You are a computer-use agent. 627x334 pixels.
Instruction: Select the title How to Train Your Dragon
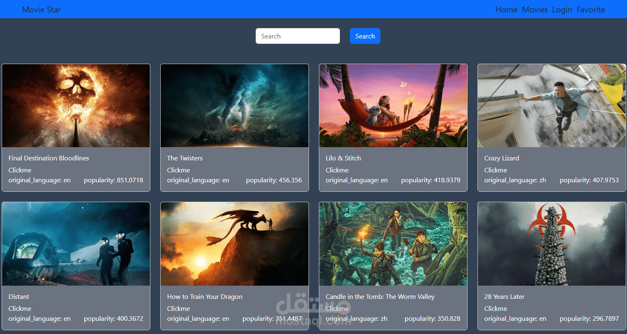205,296
